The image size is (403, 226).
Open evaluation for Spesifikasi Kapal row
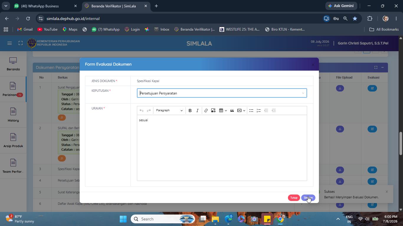pyautogui.click(x=372, y=170)
